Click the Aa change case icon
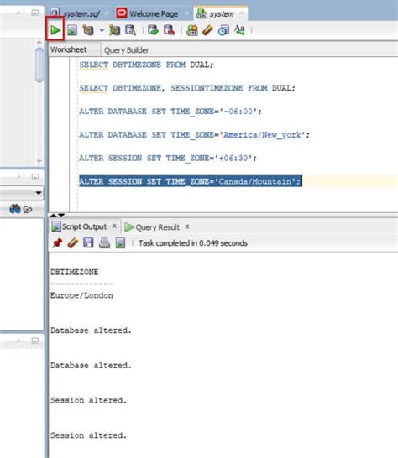The height and width of the screenshot is (458, 398). [x=240, y=30]
